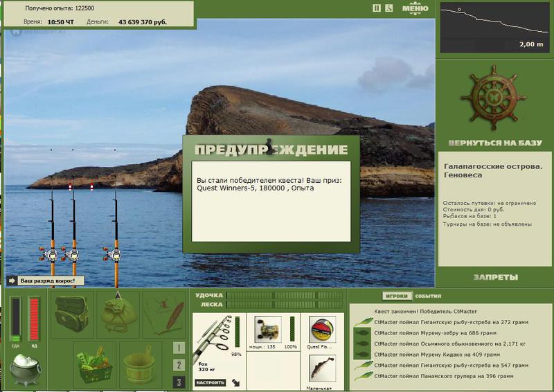Click the Fox 320 кг rod image
The height and width of the screenshot is (392, 554).
pos(212,340)
